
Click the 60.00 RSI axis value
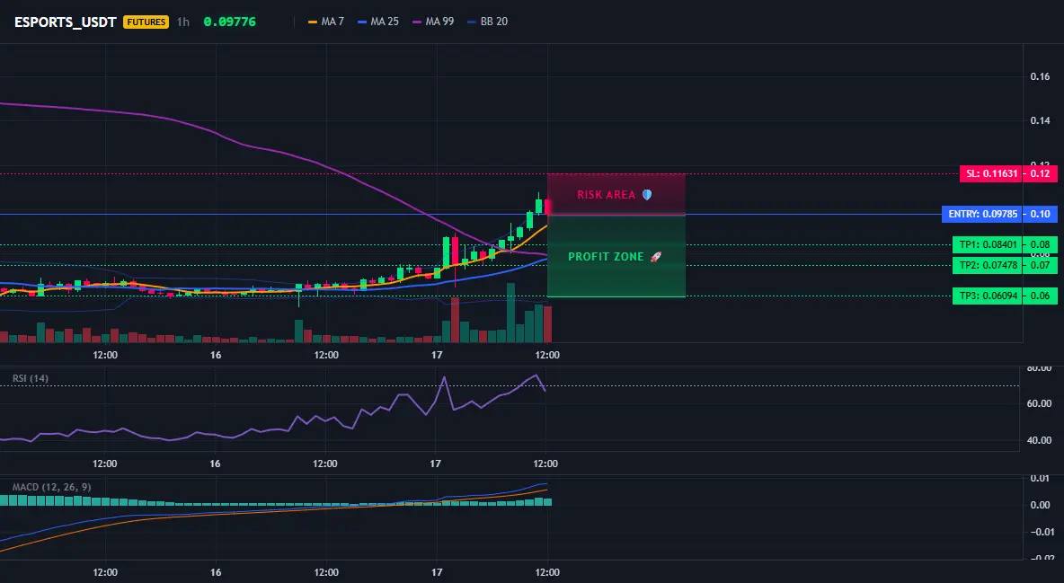tap(1040, 404)
